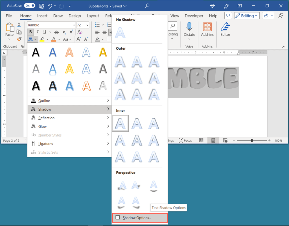Click the Cut scissors icon

tap(19, 25)
